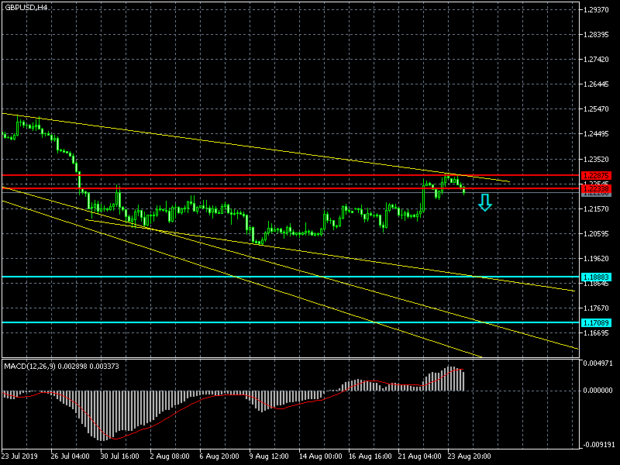The height and width of the screenshot is (465, 620).
Task: Click the 14 Aug 00:00 time label
Action: click(320, 456)
